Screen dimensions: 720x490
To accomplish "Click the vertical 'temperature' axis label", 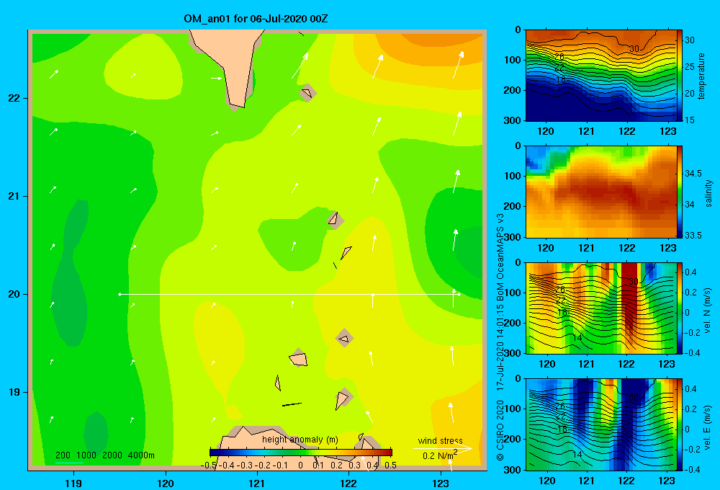I will pyautogui.click(x=701, y=76).
